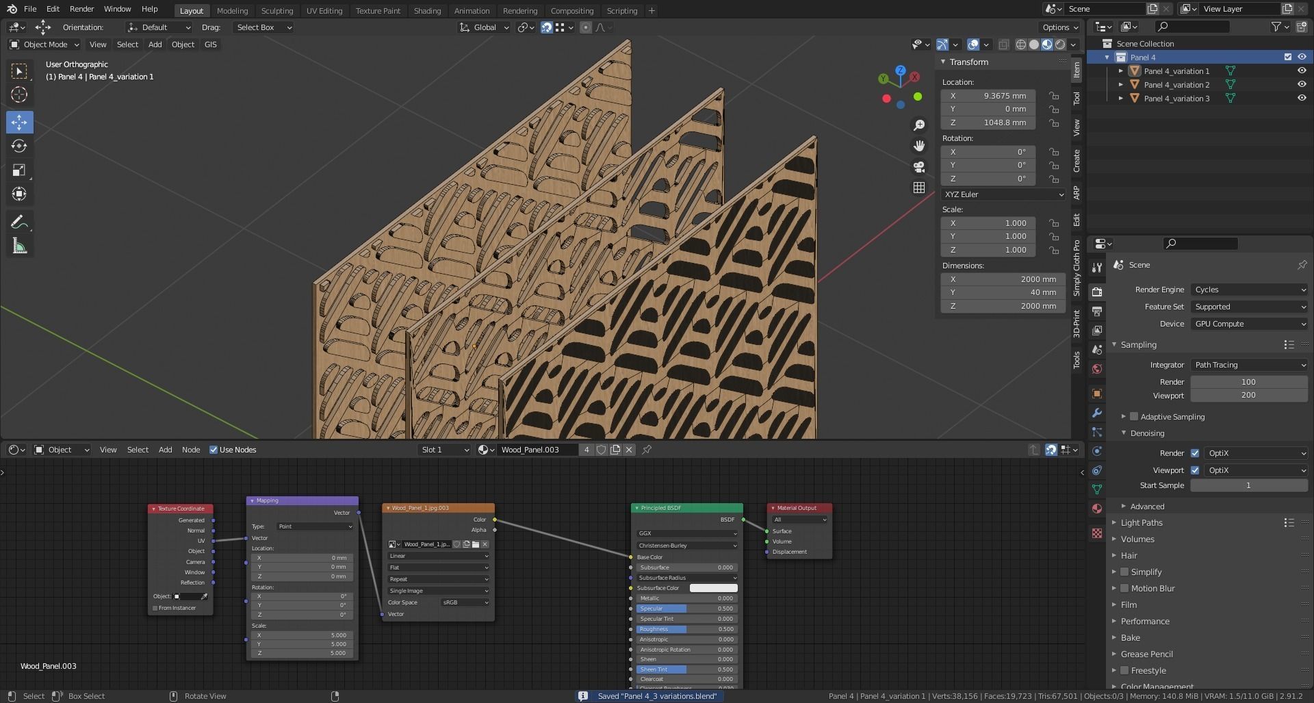Open outliner filter funnel icon
This screenshot has height=703, width=1314.
pos(1276,27)
